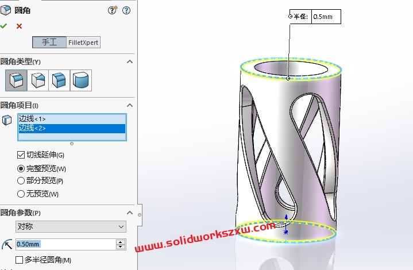Image resolution: width=413 pixels, height=270 pixels.
Task: Increase radius with the up spinner arrow
Action: pyautogui.click(x=121, y=242)
